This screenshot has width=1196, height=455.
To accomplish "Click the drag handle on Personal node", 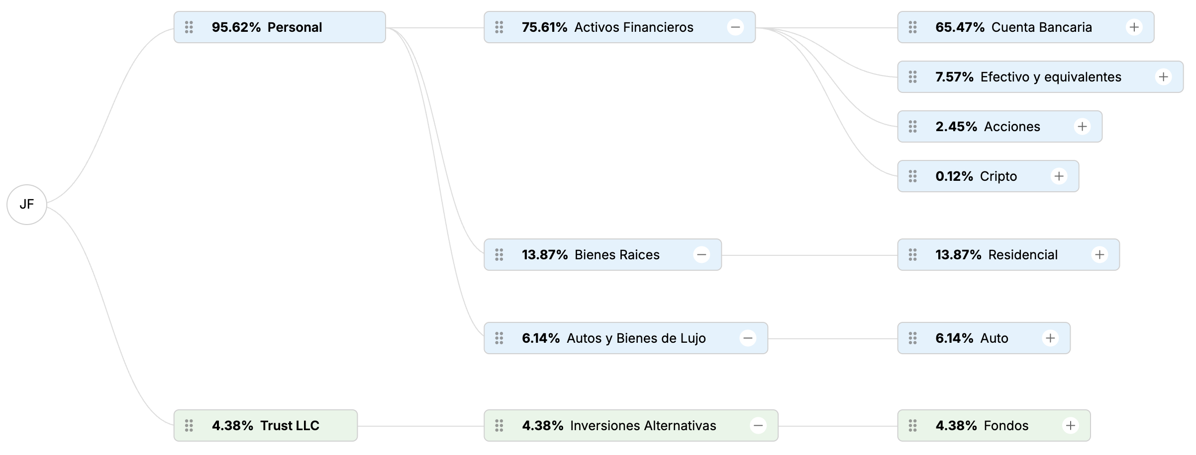I will click(189, 27).
